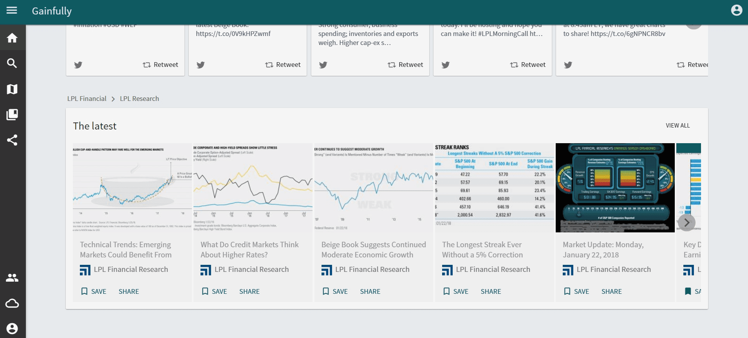
Task: Click LPL Financial breadcrumb
Action: pos(87,99)
